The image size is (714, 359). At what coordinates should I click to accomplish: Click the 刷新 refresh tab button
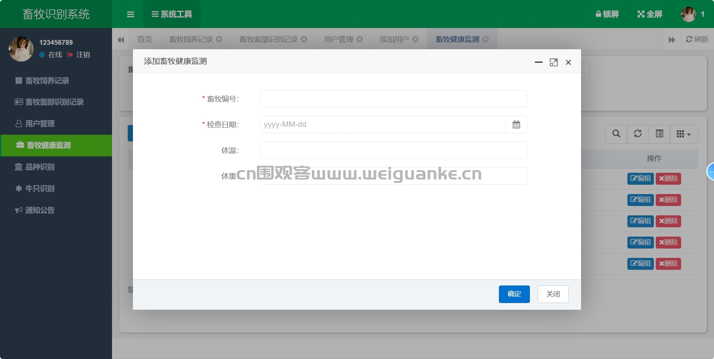[x=697, y=39]
